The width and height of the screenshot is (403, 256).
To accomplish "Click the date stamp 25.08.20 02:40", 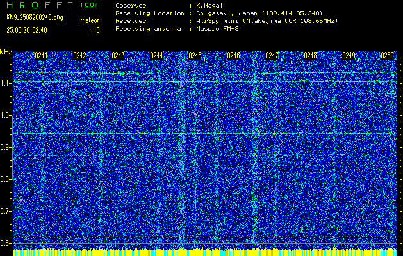I will click(27, 30).
